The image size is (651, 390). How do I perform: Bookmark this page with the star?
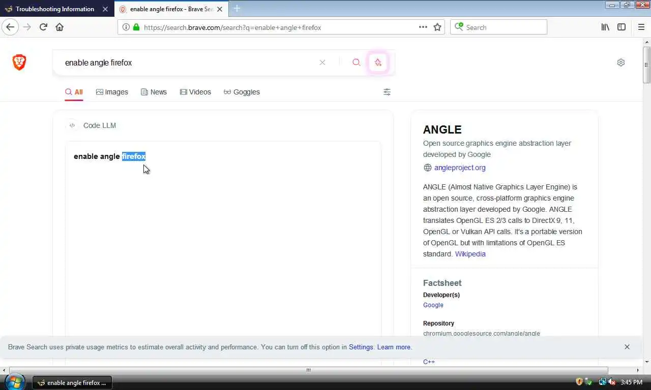[437, 27]
